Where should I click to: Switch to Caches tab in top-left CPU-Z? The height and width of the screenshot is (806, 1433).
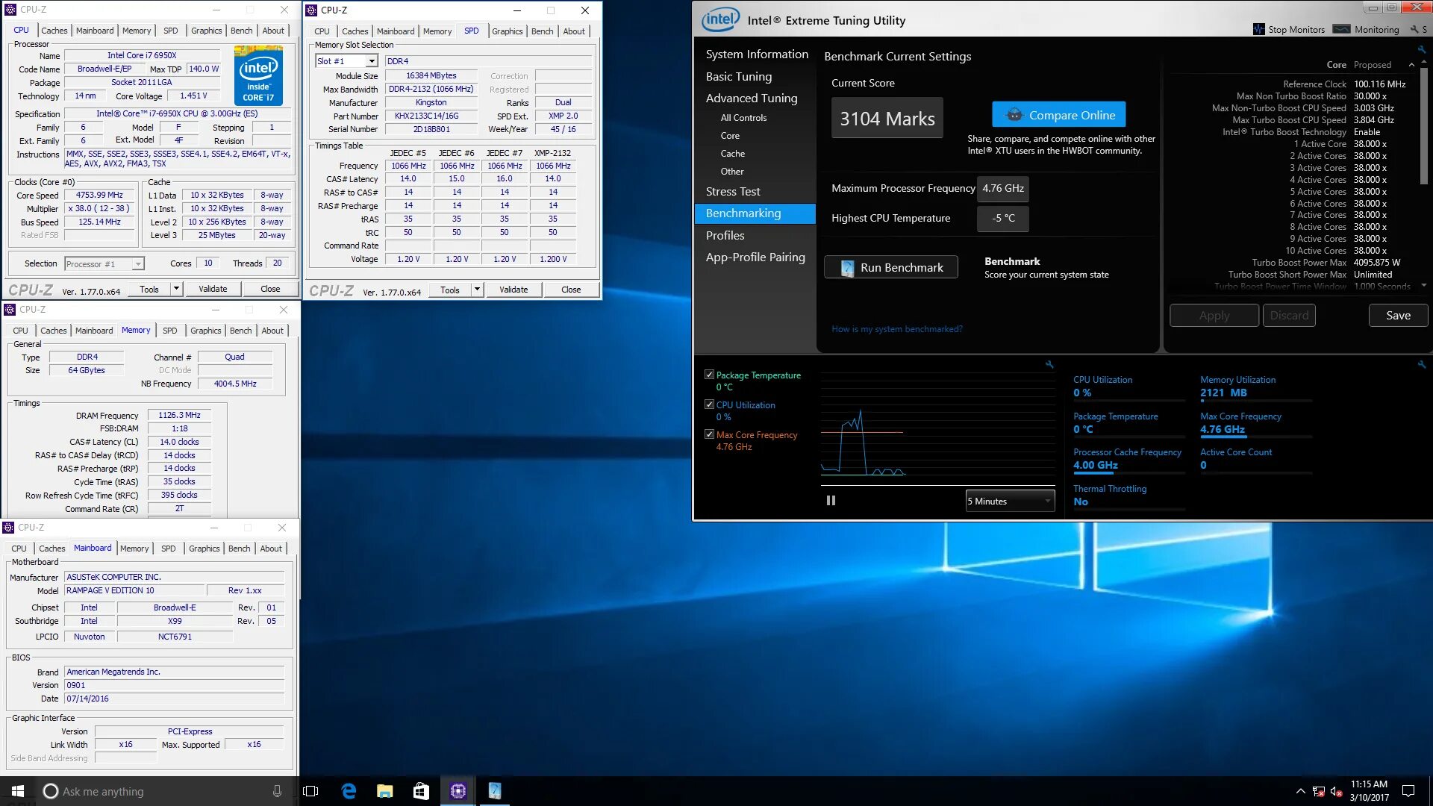click(x=54, y=31)
